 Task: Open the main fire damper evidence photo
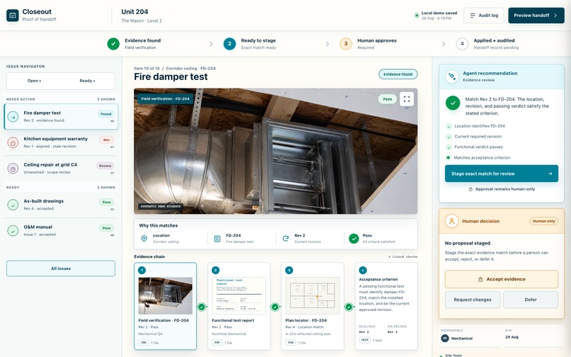pyautogui.click(x=276, y=151)
